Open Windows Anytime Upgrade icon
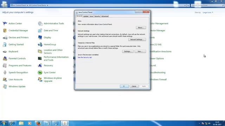This screenshot has width=225, height=126. [40, 79]
